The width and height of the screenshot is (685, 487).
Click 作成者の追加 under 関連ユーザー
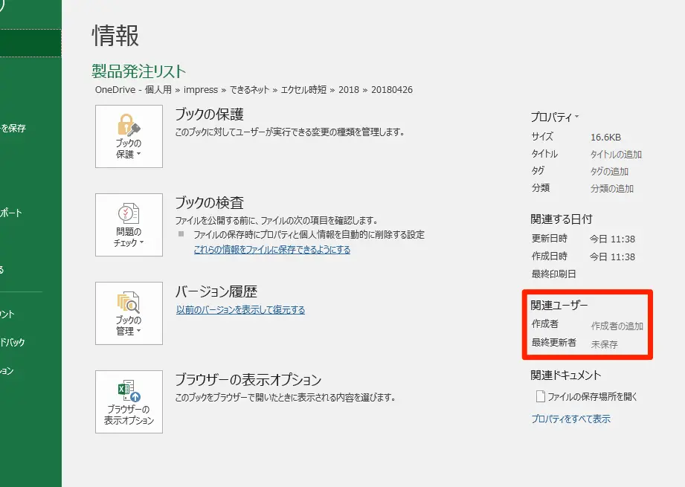pos(617,326)
